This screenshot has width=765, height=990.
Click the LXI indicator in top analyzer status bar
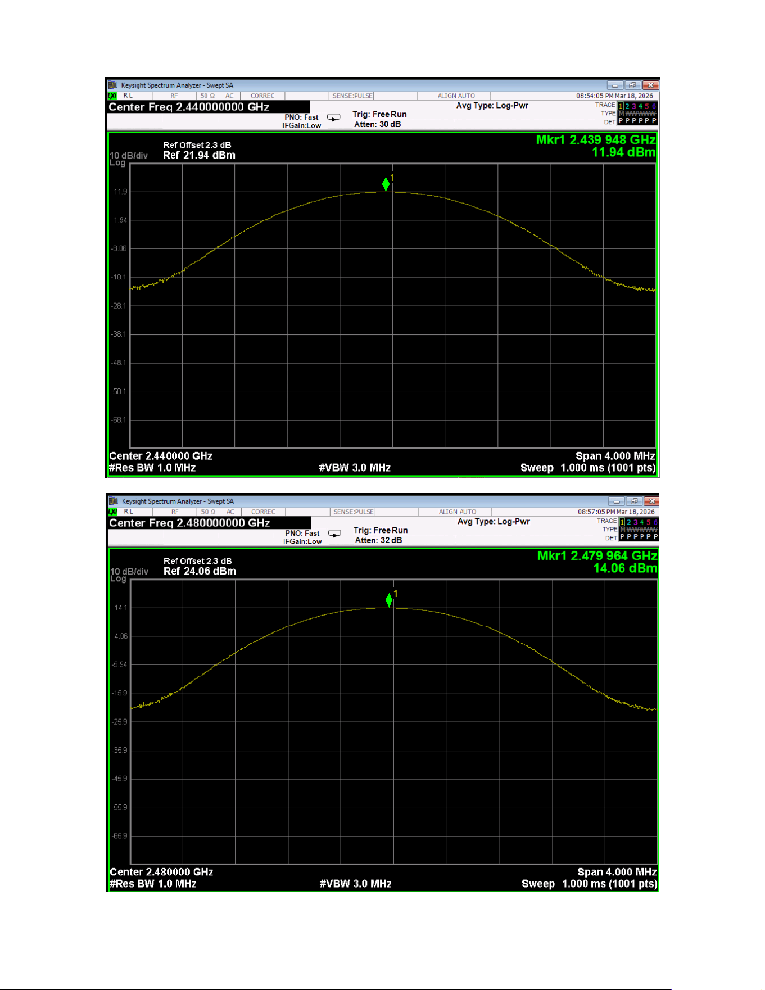[112, 96]
